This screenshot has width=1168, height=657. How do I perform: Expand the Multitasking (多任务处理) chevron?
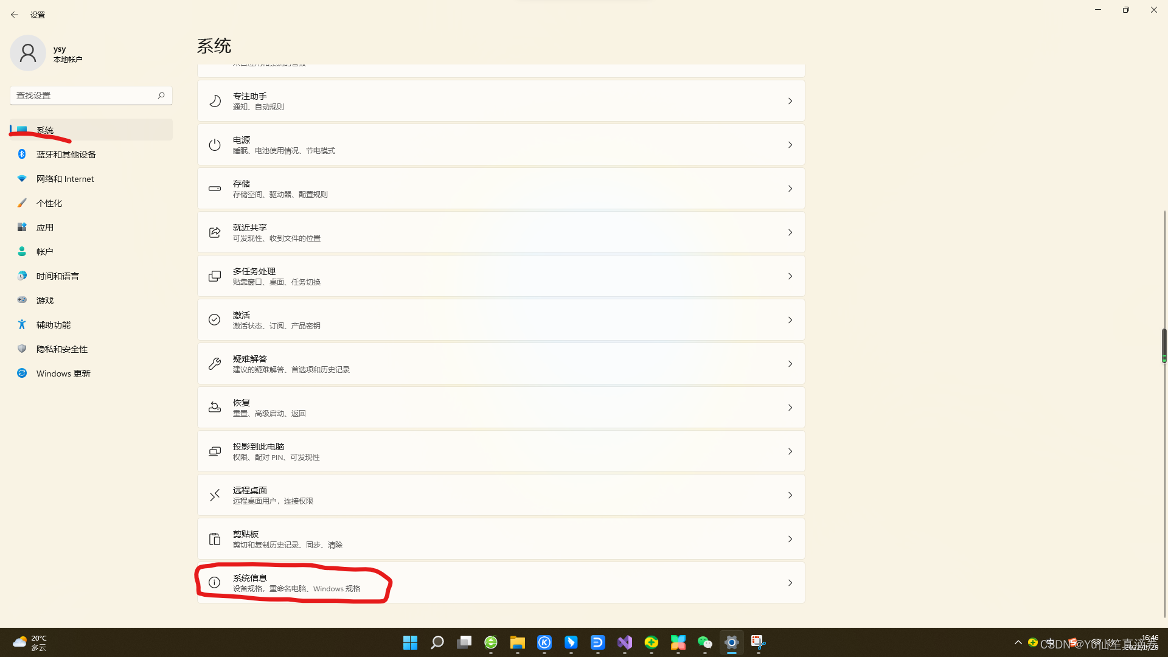(x=790, y=276)
